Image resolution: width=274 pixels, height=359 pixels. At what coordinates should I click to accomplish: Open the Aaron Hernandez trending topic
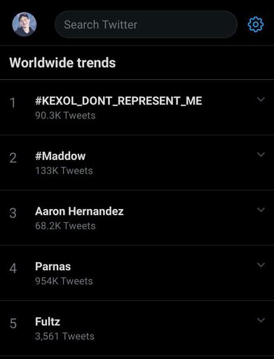pyautogui.click(x=79, y=211)
